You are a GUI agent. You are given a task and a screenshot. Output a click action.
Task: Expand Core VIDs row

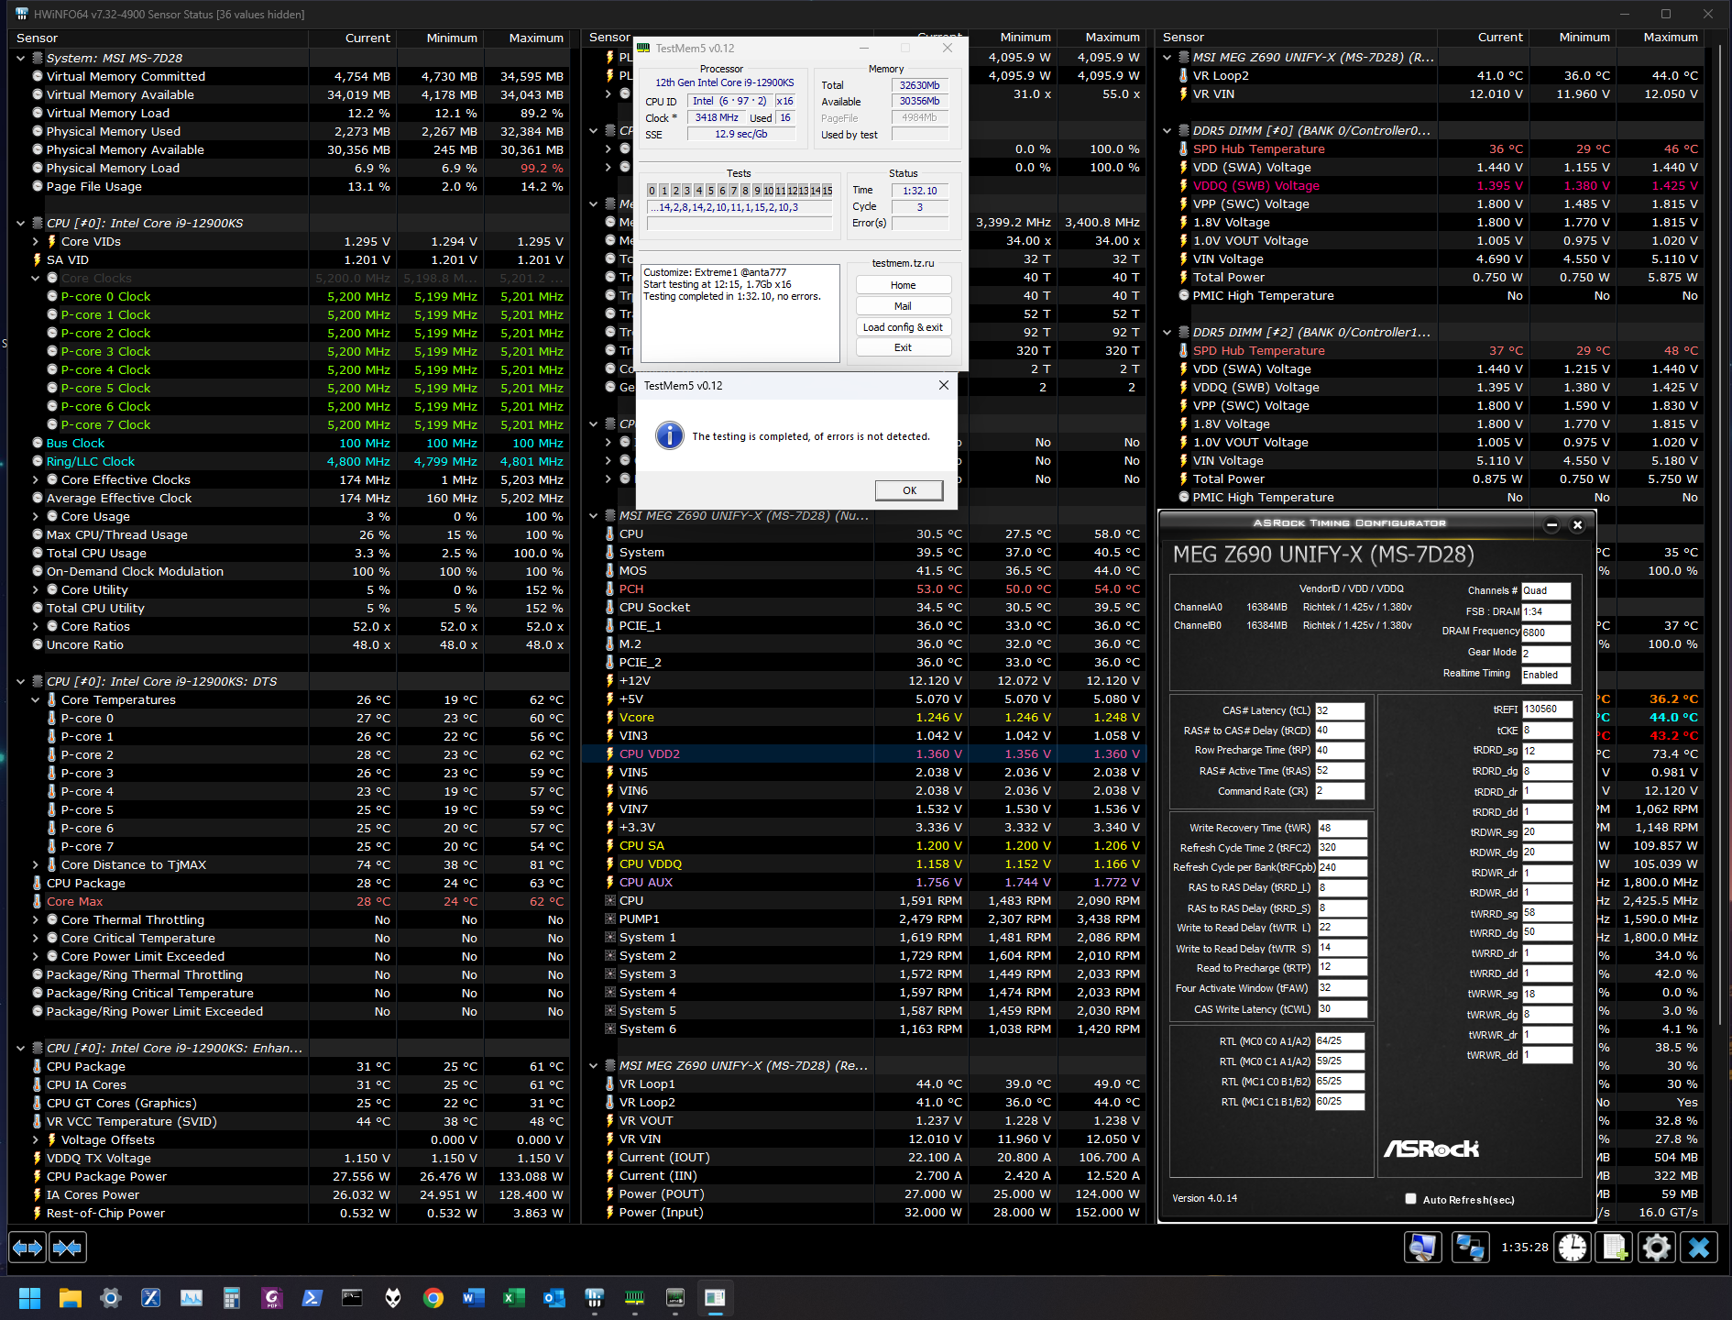(x=36, y=241)
